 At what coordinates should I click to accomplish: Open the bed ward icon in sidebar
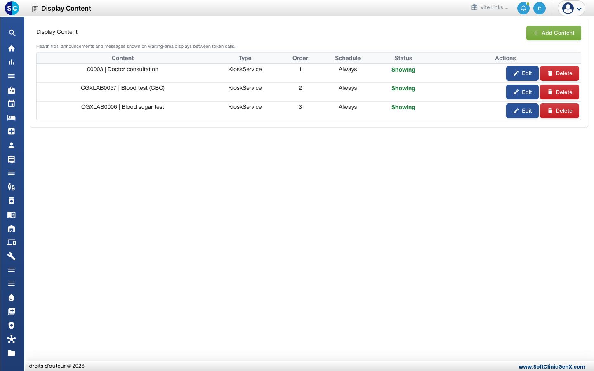(12, 118)
